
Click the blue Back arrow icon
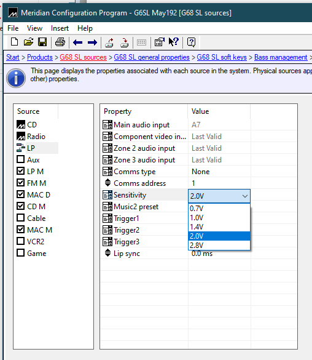tap(77, 42)
